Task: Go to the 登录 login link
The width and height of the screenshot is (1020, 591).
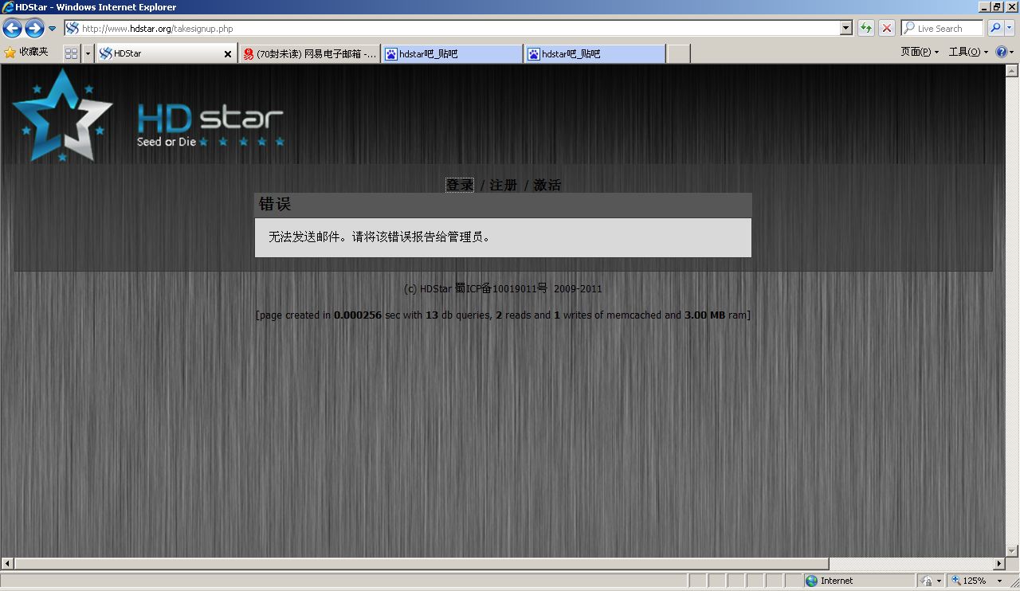Action: [x=460, y=185]
